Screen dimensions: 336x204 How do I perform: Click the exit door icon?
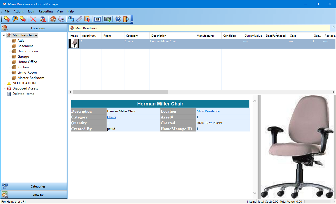(x=126, y=19)
